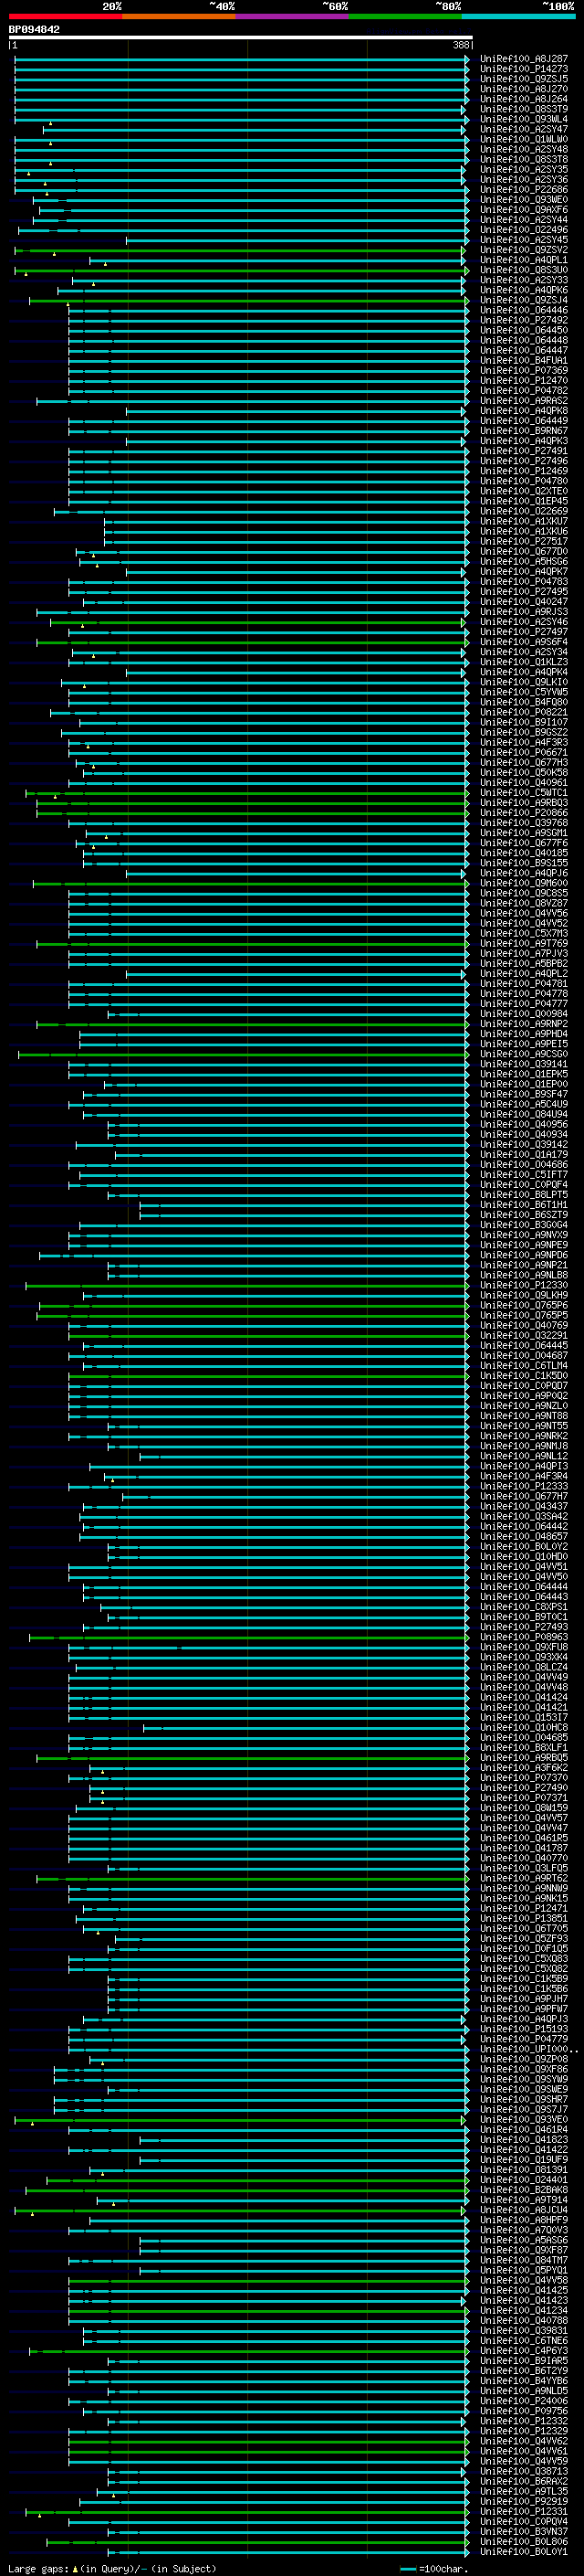The image size is (584, 2576).
Task: Open hit UniRef100_A8J287
Action: click(x=524, y=59)
